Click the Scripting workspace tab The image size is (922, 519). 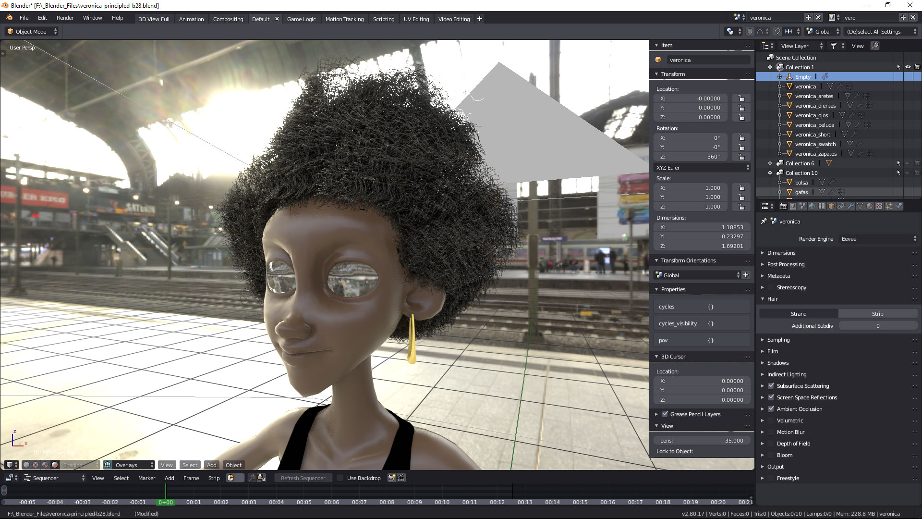pyautogui.click(x=384, y=19)
